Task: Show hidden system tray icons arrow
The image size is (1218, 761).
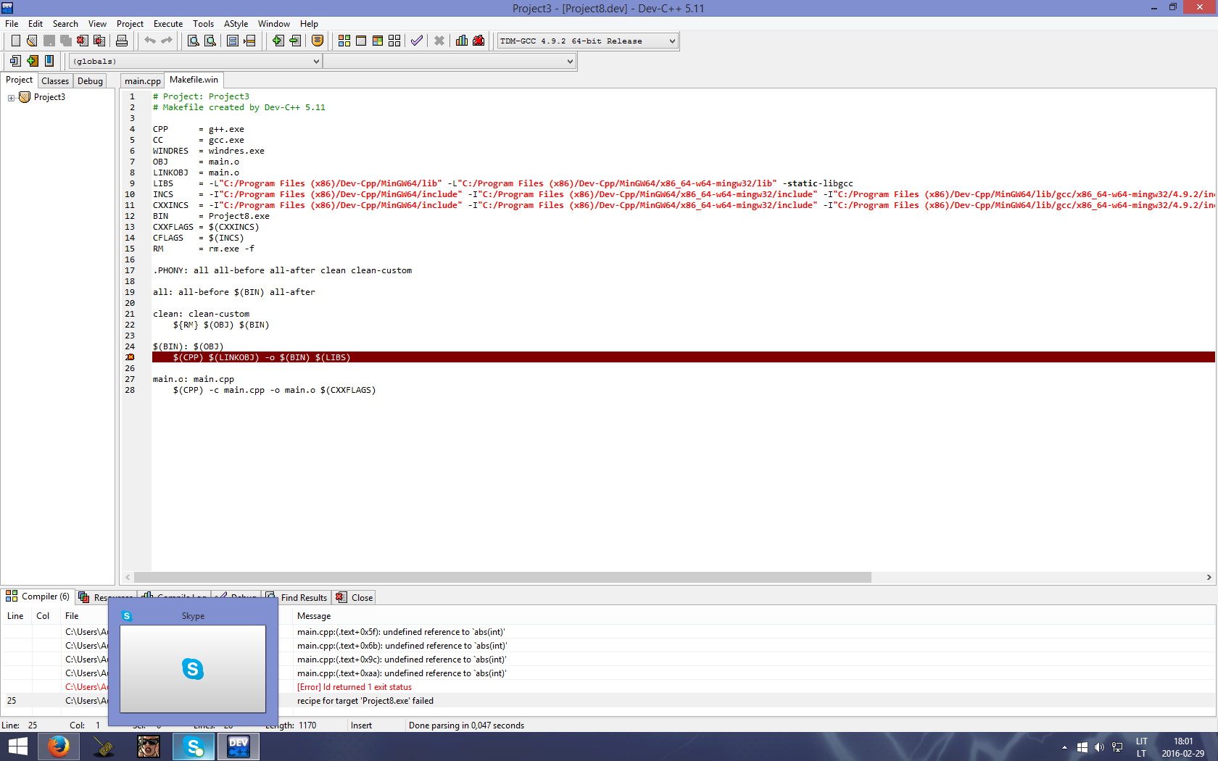Action: click(1064, 747)
